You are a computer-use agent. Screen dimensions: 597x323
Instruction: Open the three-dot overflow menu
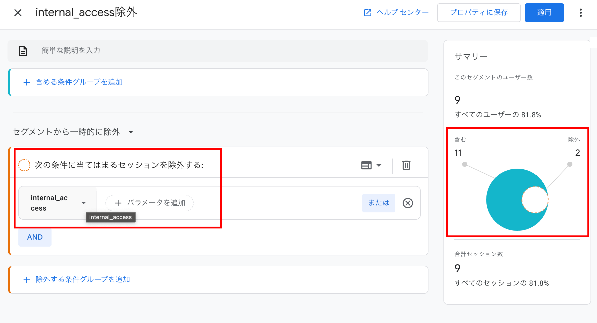click(x=581, y=12)
